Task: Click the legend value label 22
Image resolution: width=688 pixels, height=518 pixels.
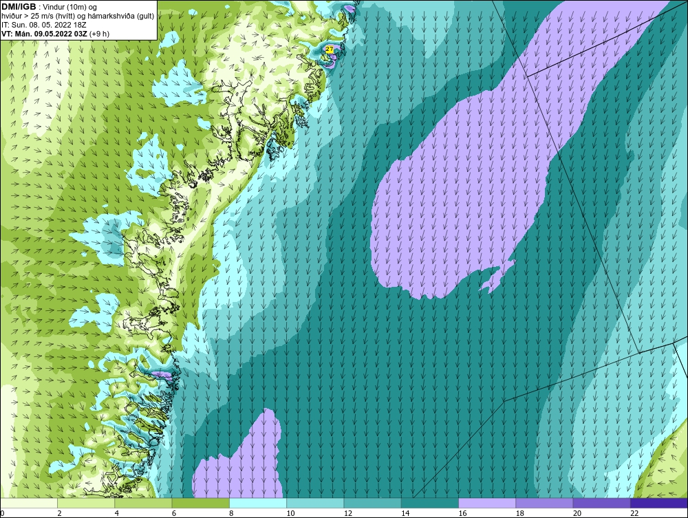Action: (x=634, y=514)
